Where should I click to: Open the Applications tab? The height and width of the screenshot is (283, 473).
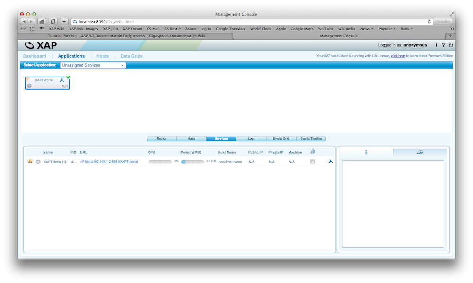tap(71, 56)
